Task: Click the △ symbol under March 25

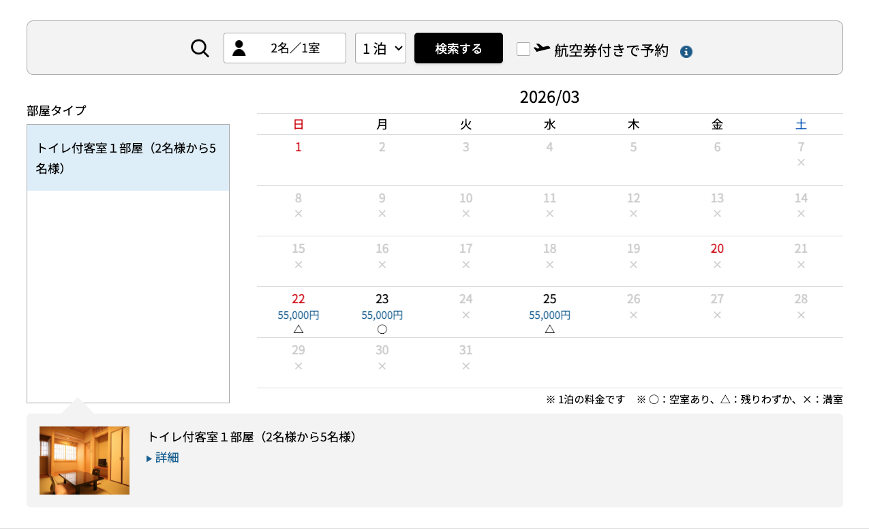Action: (x=549, y=329)
